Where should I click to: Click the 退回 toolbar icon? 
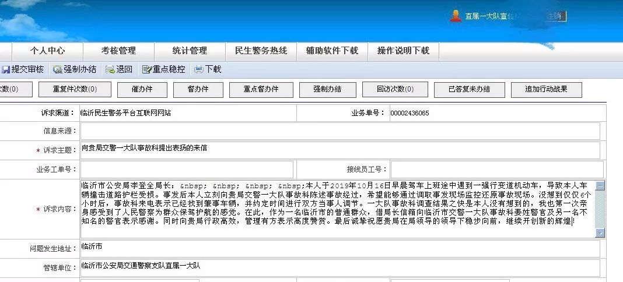[110, 70]
